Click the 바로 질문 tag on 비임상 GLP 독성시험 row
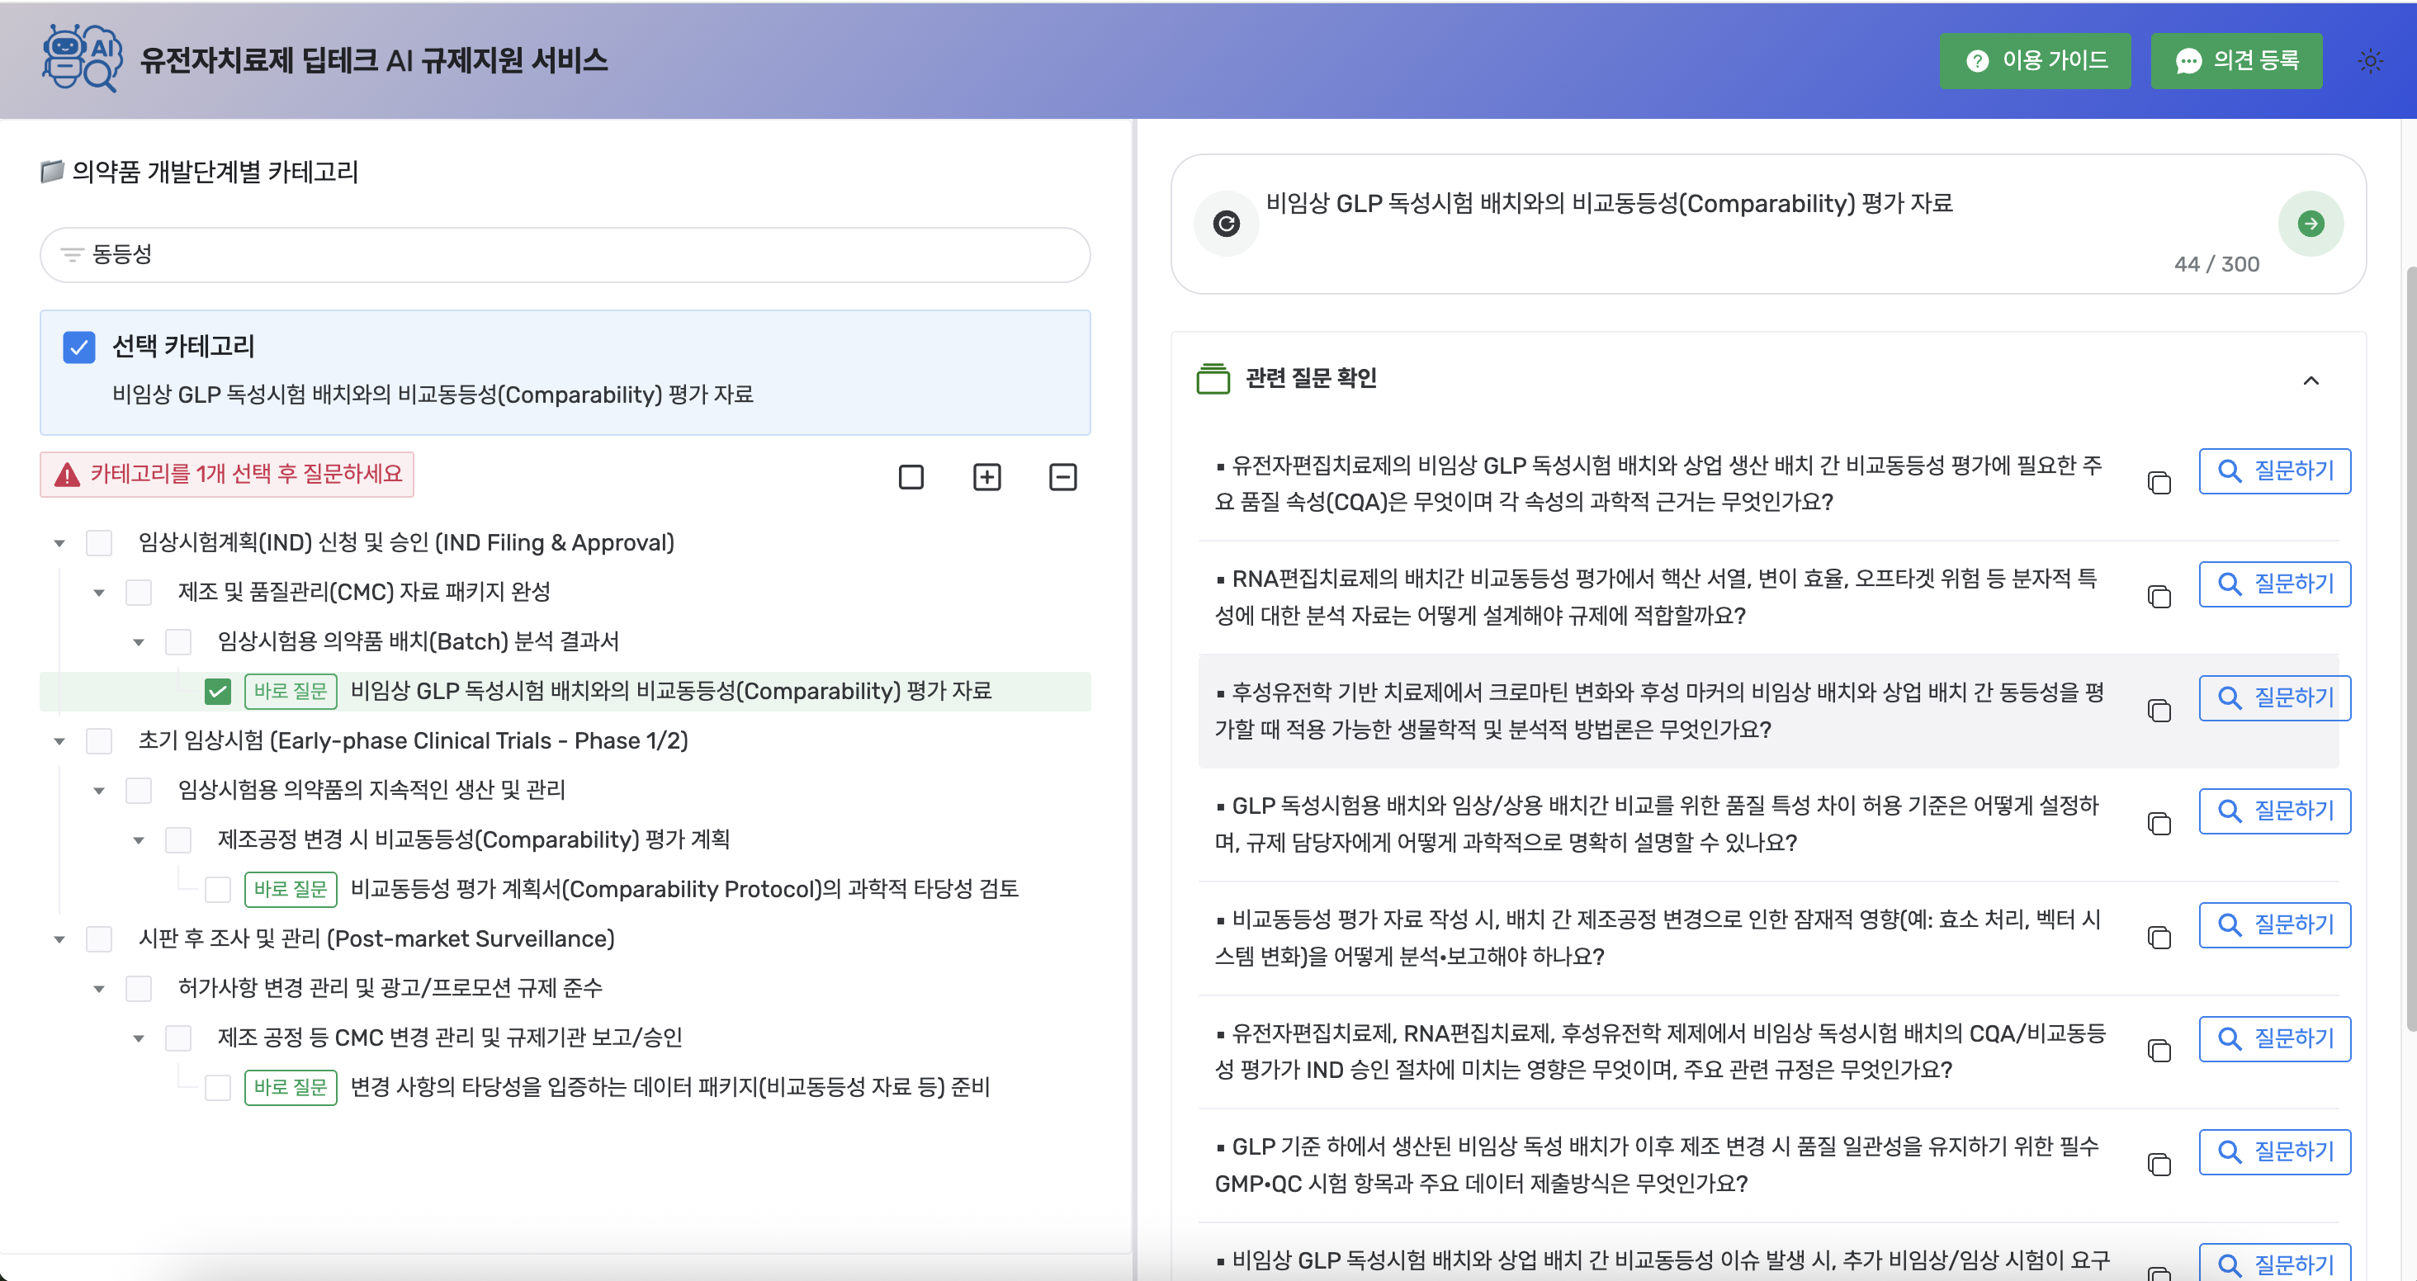The width and height of the screenshot is (2417, 1281). 290,692
